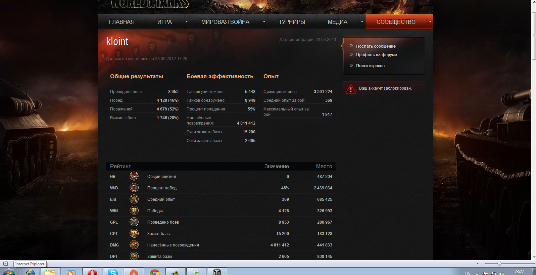This screenshot has width=536, height=275.
Task: Click the RU language indicator
Action: click(468, 273)
